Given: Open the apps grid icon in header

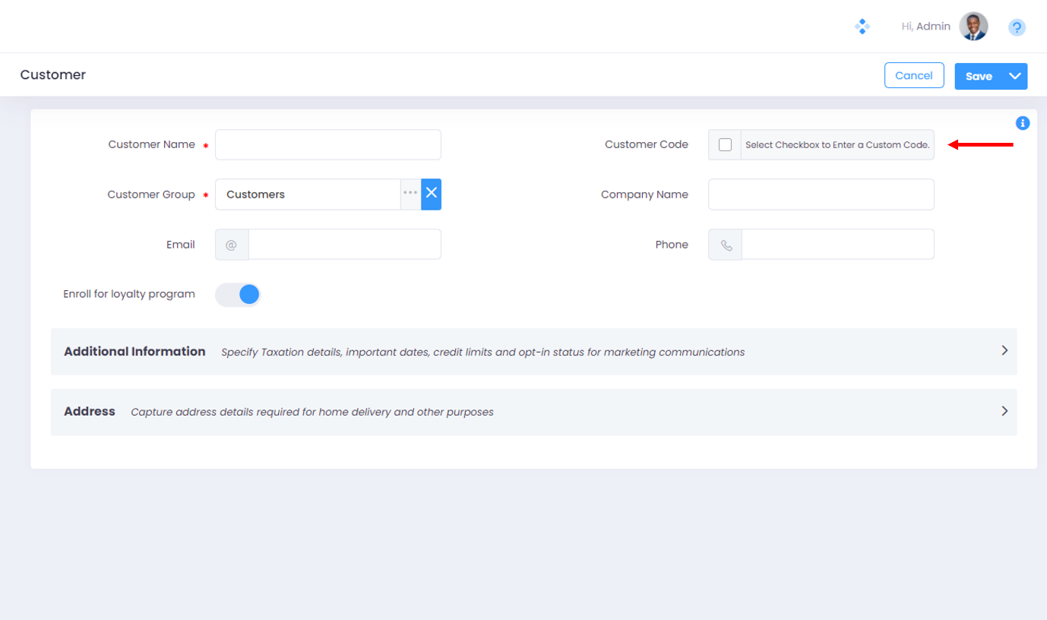Looking at the screenshot, I should coord(862,26).
